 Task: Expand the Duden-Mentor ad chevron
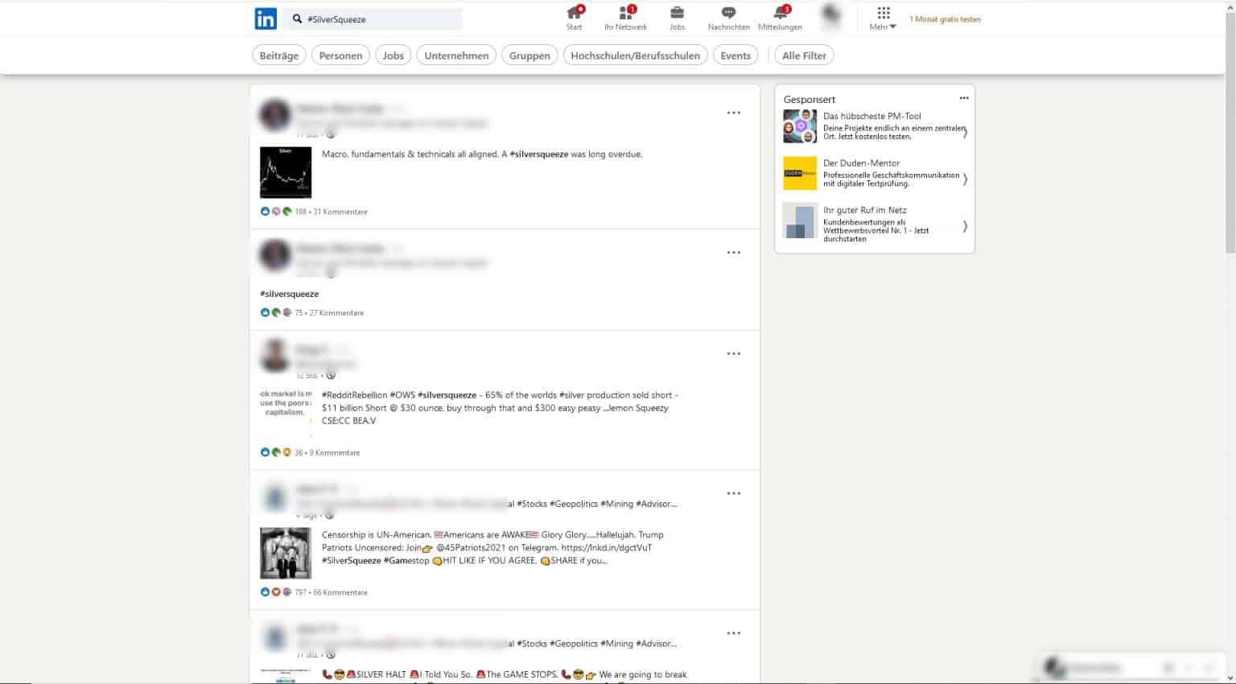click(965, 179)
